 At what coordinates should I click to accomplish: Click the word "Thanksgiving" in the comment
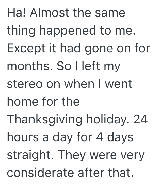click(45, 119)
